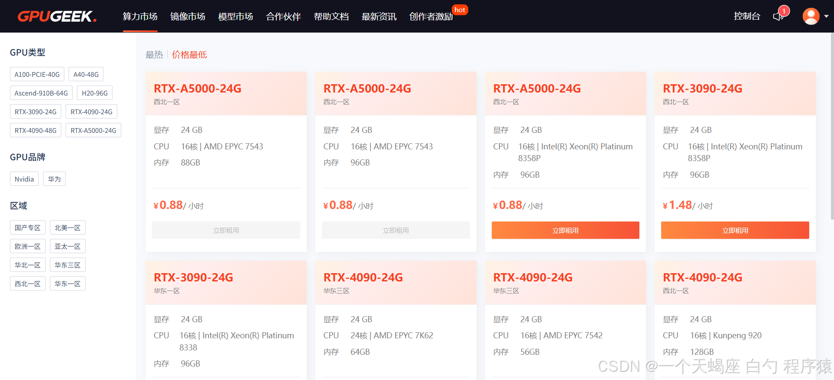The width and height of the screenshot is (834, 380).
Task: Filter by H20-96G GPU type
Action: pos(95,93)
